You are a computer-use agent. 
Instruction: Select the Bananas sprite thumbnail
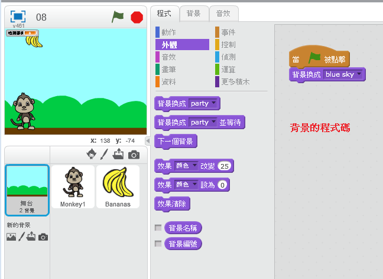[x=118, y=186]
